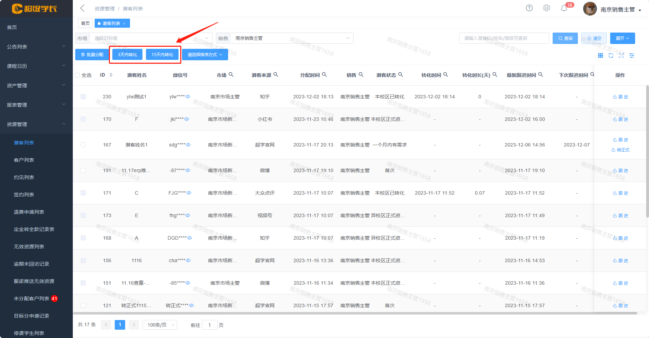Open column settings sliders icon

pos(632,55)
